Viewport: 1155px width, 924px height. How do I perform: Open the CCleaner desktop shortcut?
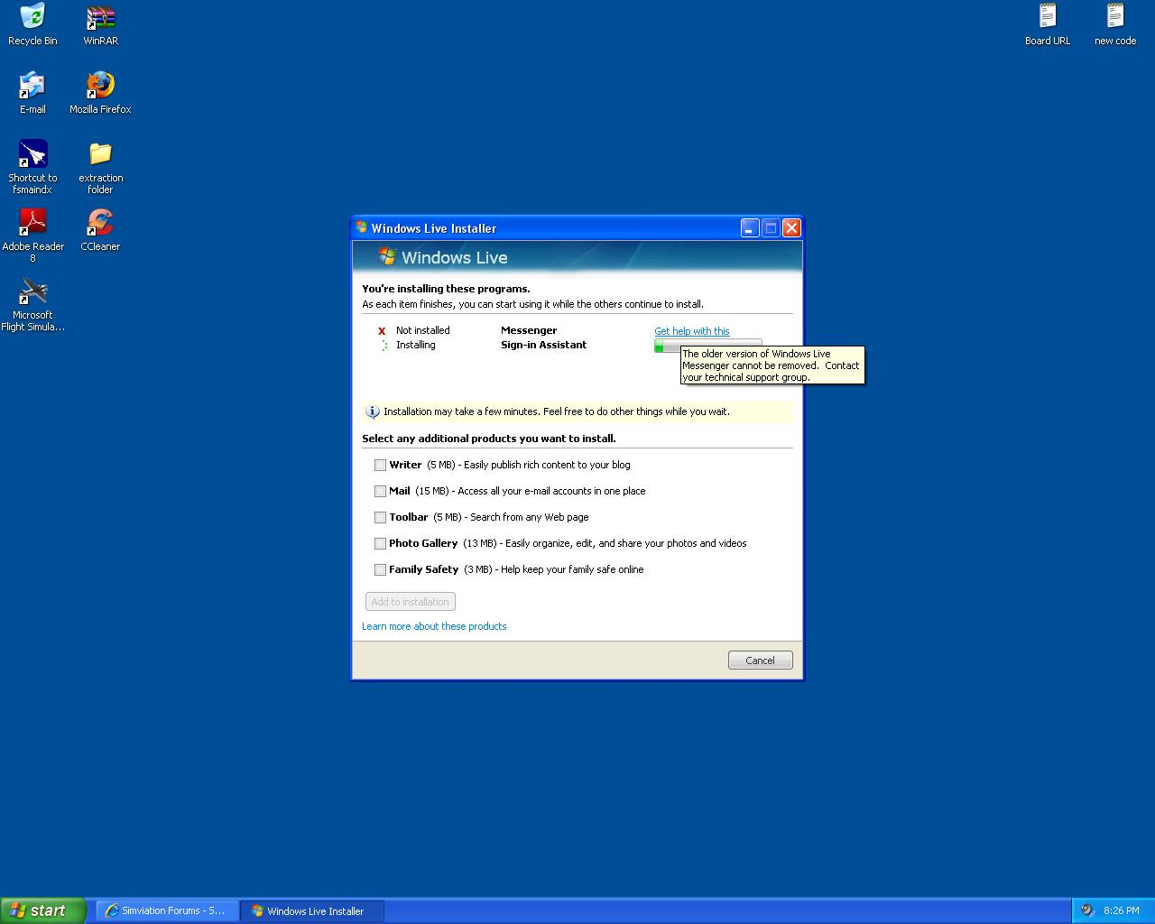point(100,223)
